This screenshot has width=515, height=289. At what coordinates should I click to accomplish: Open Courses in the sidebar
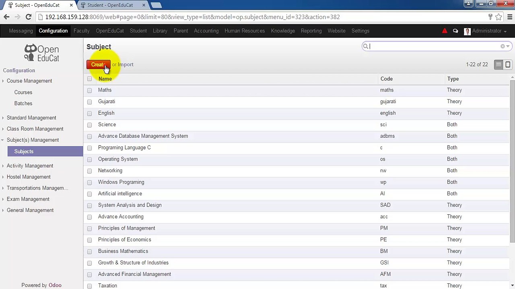(23, 92)
